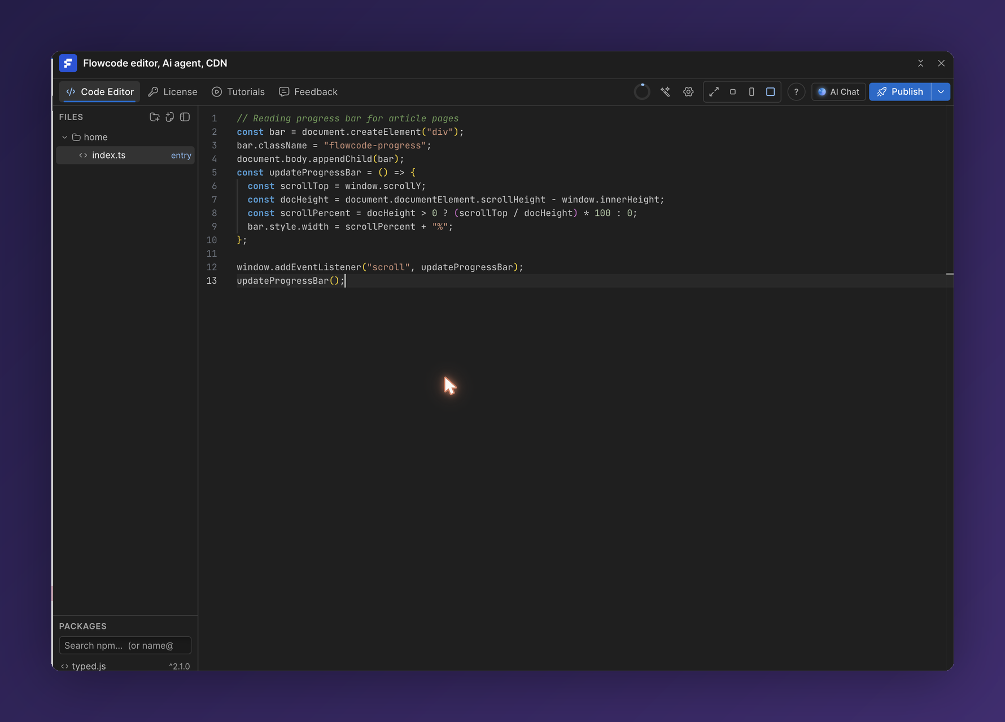Click the editor overview ruler marker

(x=950, y=274)
